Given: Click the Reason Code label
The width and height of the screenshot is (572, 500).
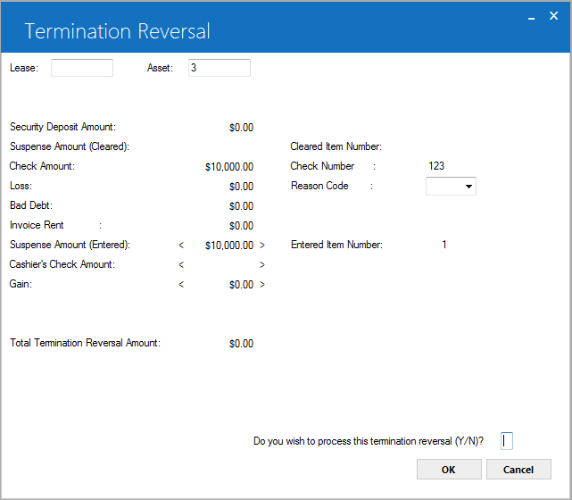Looking at the screenshot, I should pos(319,186).
